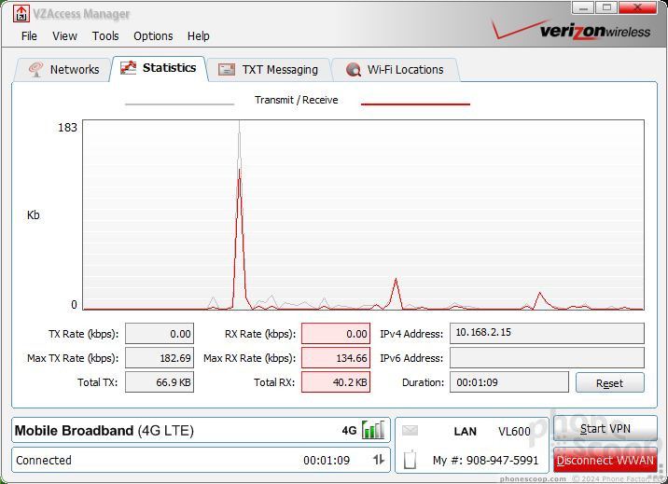Click the Max RX Rate (kbps) label
Image resolution: width=668 pixels, height=484 pixels.
(x=249, y=358)
